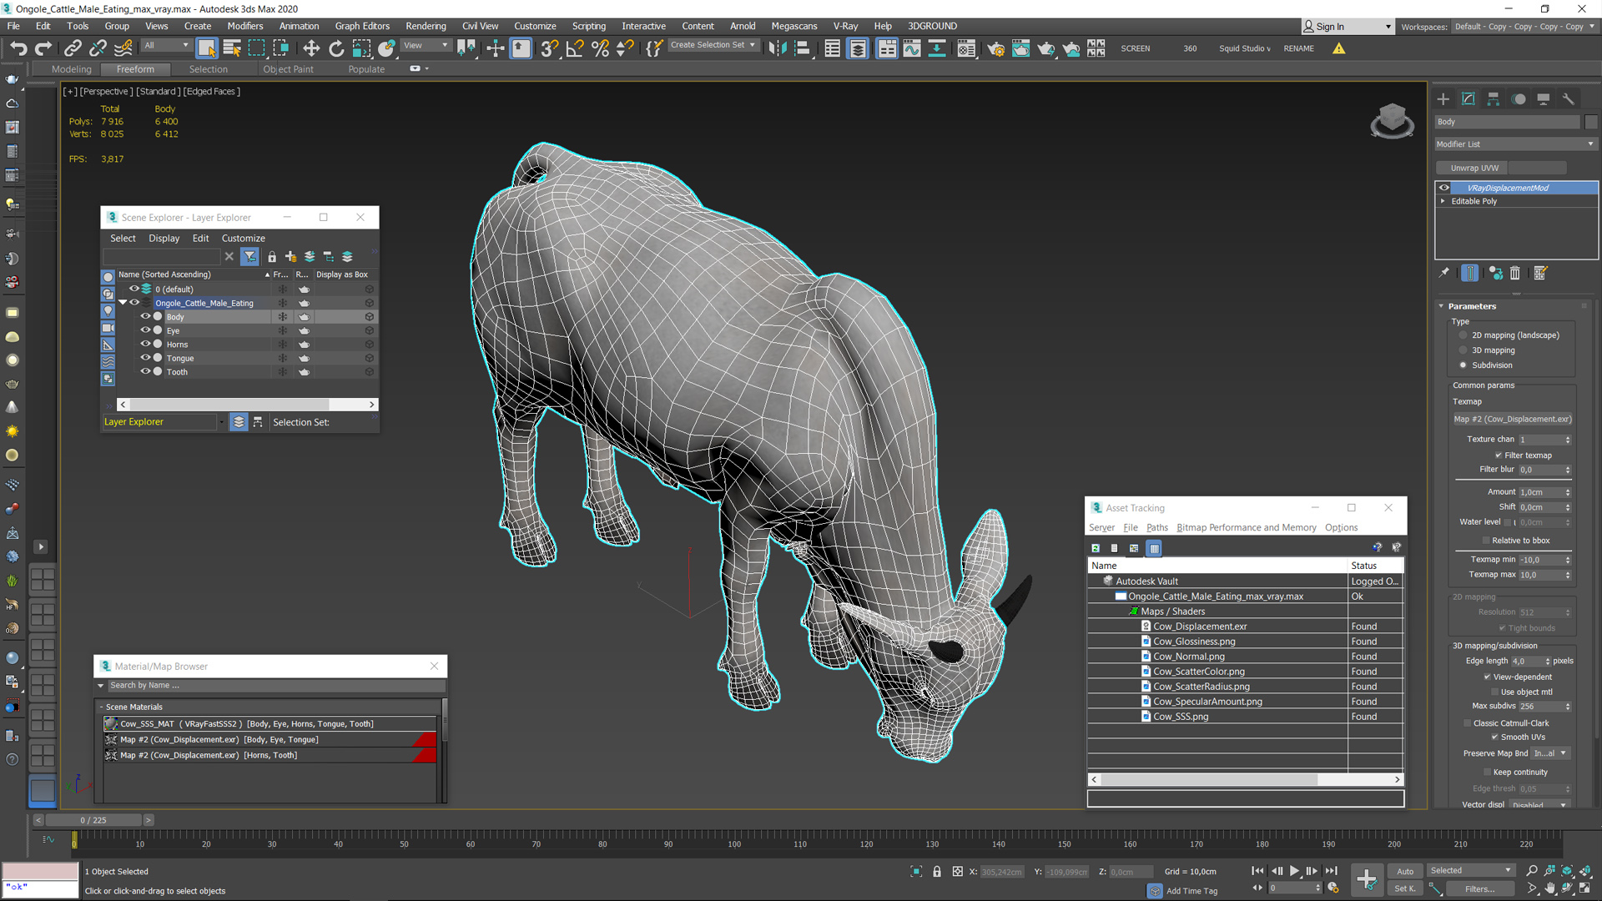Open the Rendering menu

(x=426, y=26)
